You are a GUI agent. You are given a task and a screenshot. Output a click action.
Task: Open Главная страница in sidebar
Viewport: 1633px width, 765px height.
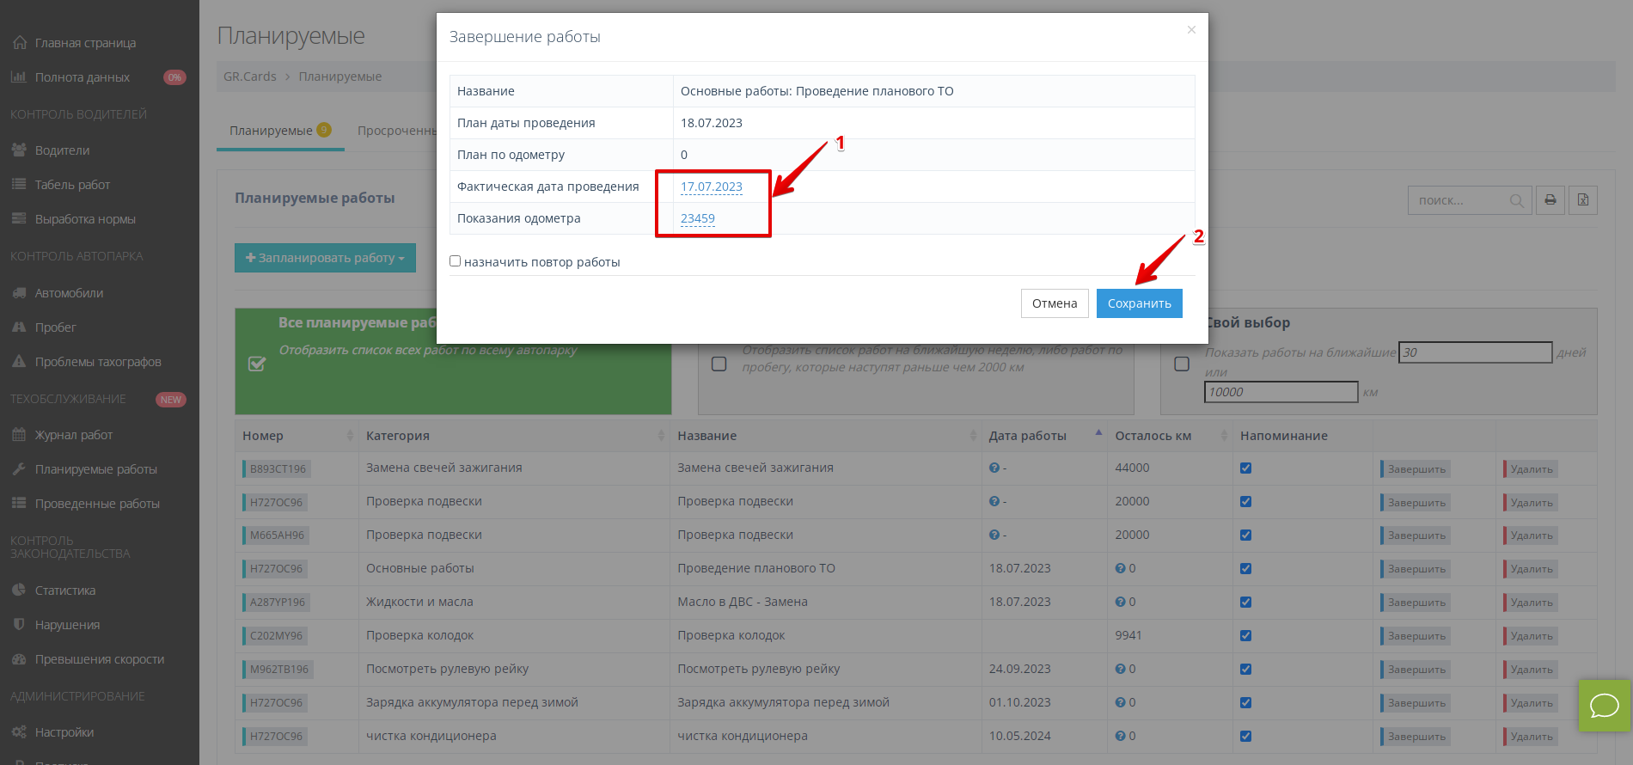[x=85, y=43]
